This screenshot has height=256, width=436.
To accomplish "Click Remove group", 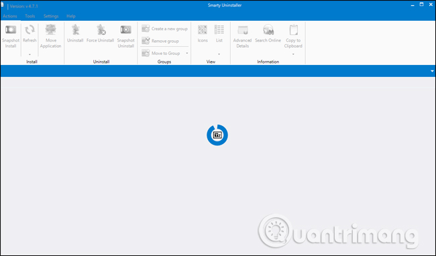I will tap(160, 41).
